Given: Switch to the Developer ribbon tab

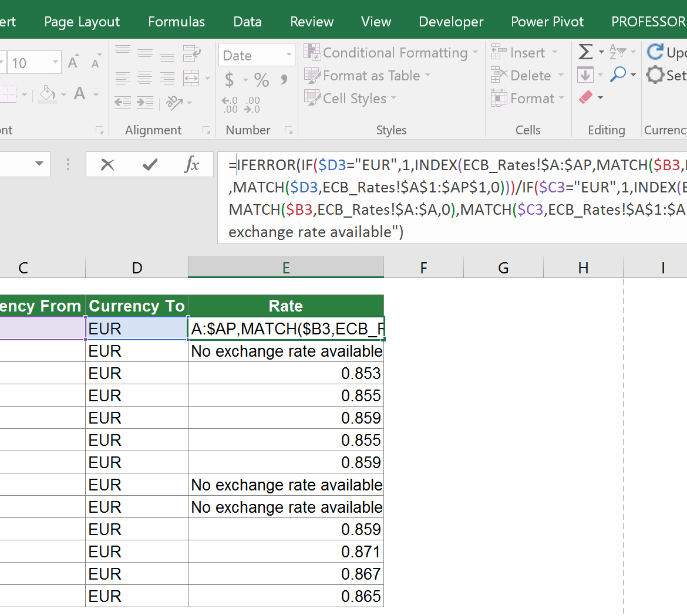Looking at the screenshot, I should click(451, 22).
